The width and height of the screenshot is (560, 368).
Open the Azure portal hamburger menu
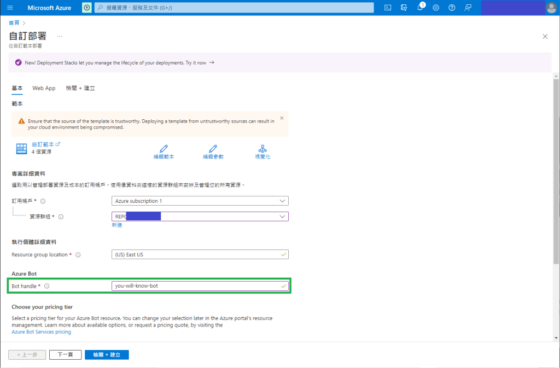pos(10,8)
